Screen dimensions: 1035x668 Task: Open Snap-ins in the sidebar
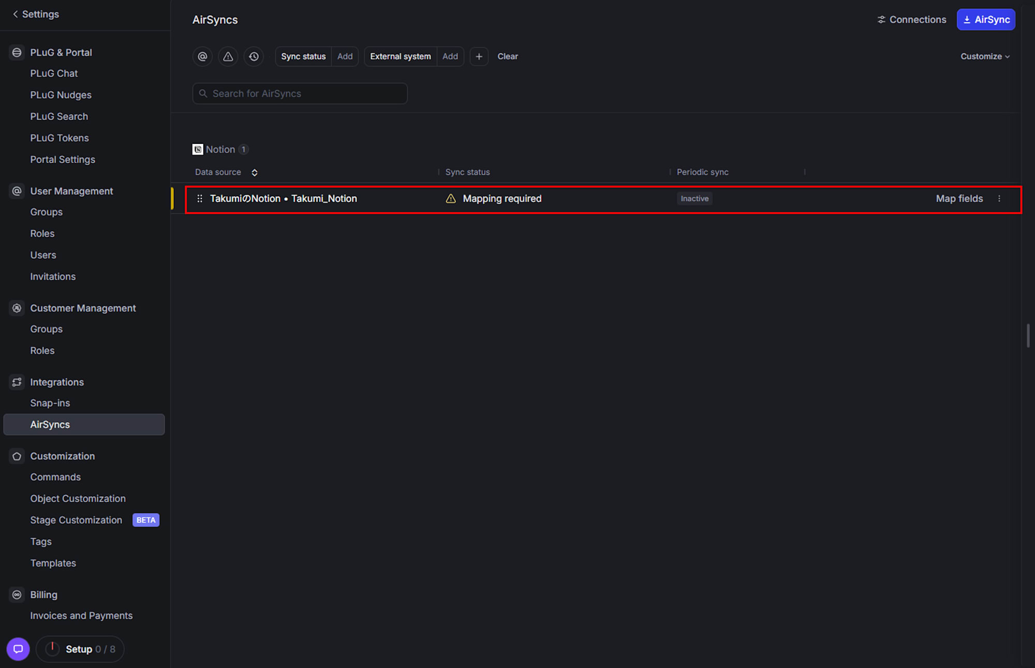(50, 403)
